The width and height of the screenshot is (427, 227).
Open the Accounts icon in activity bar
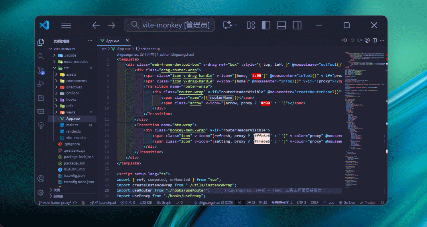pyautogui.click(x=41, y=178)
